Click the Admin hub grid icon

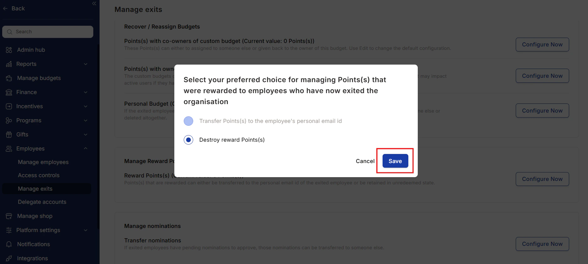click(9, 50)
